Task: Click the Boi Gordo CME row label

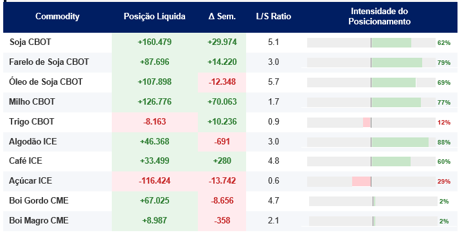Action: (39, 201)
